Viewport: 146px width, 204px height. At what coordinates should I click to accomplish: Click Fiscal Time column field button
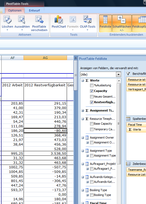[x=136, y=125]
